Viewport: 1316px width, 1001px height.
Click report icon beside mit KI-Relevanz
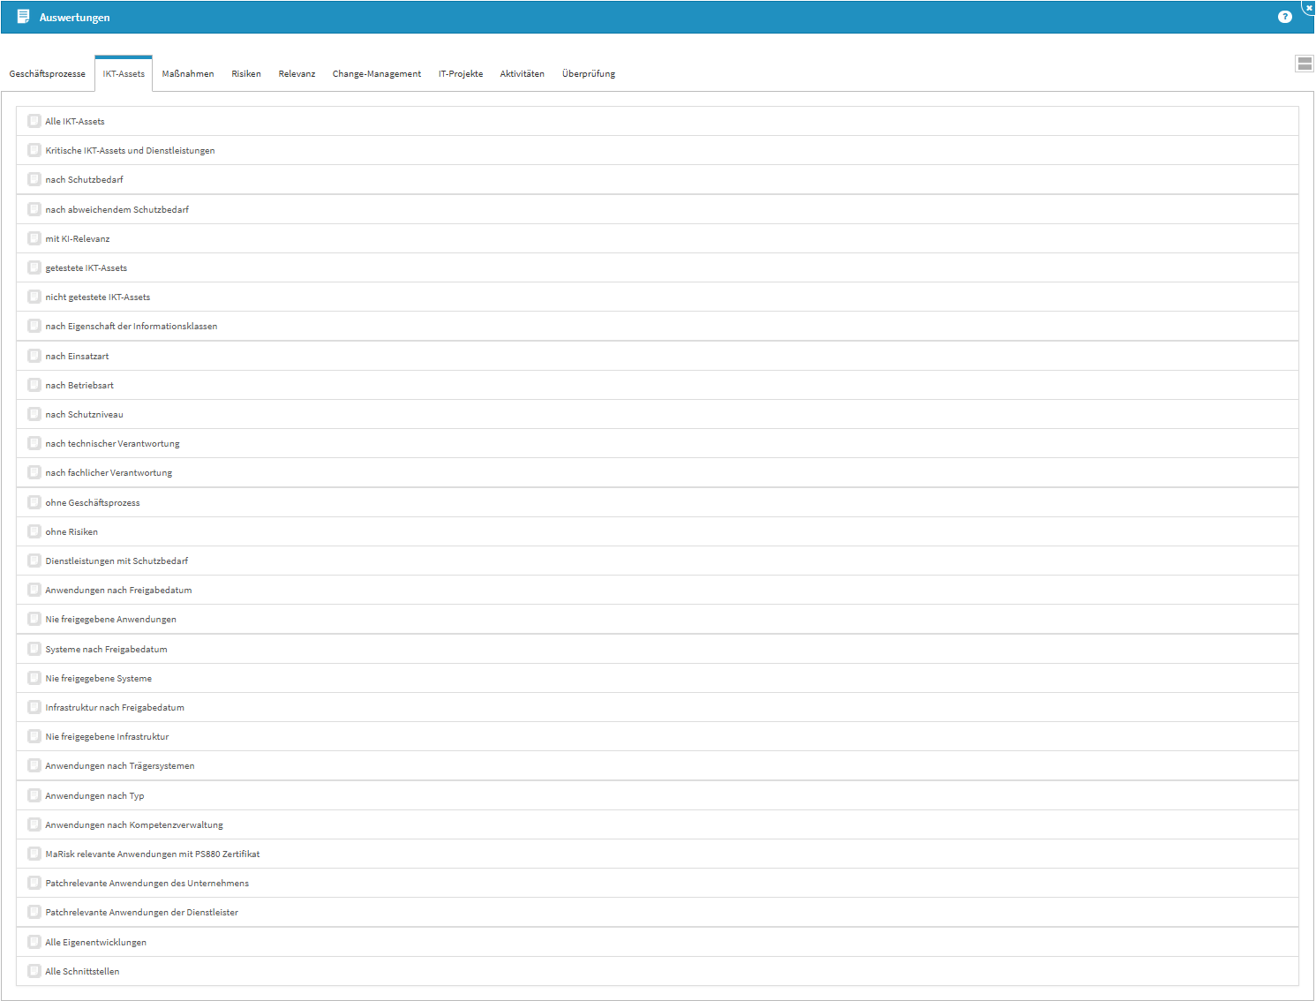coord(34,238)
